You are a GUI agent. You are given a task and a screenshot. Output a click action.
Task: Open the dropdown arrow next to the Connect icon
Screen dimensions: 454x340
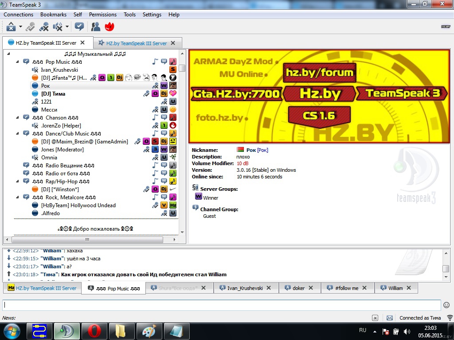(20, 27)
